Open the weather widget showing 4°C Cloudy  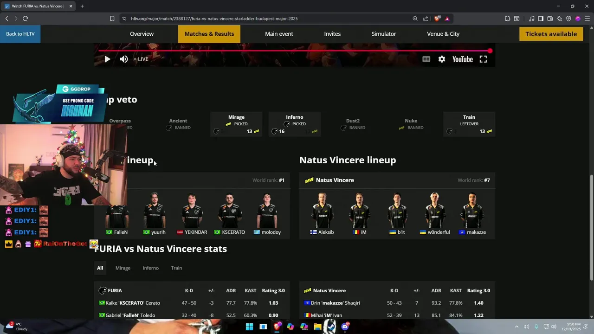(16, 327)
